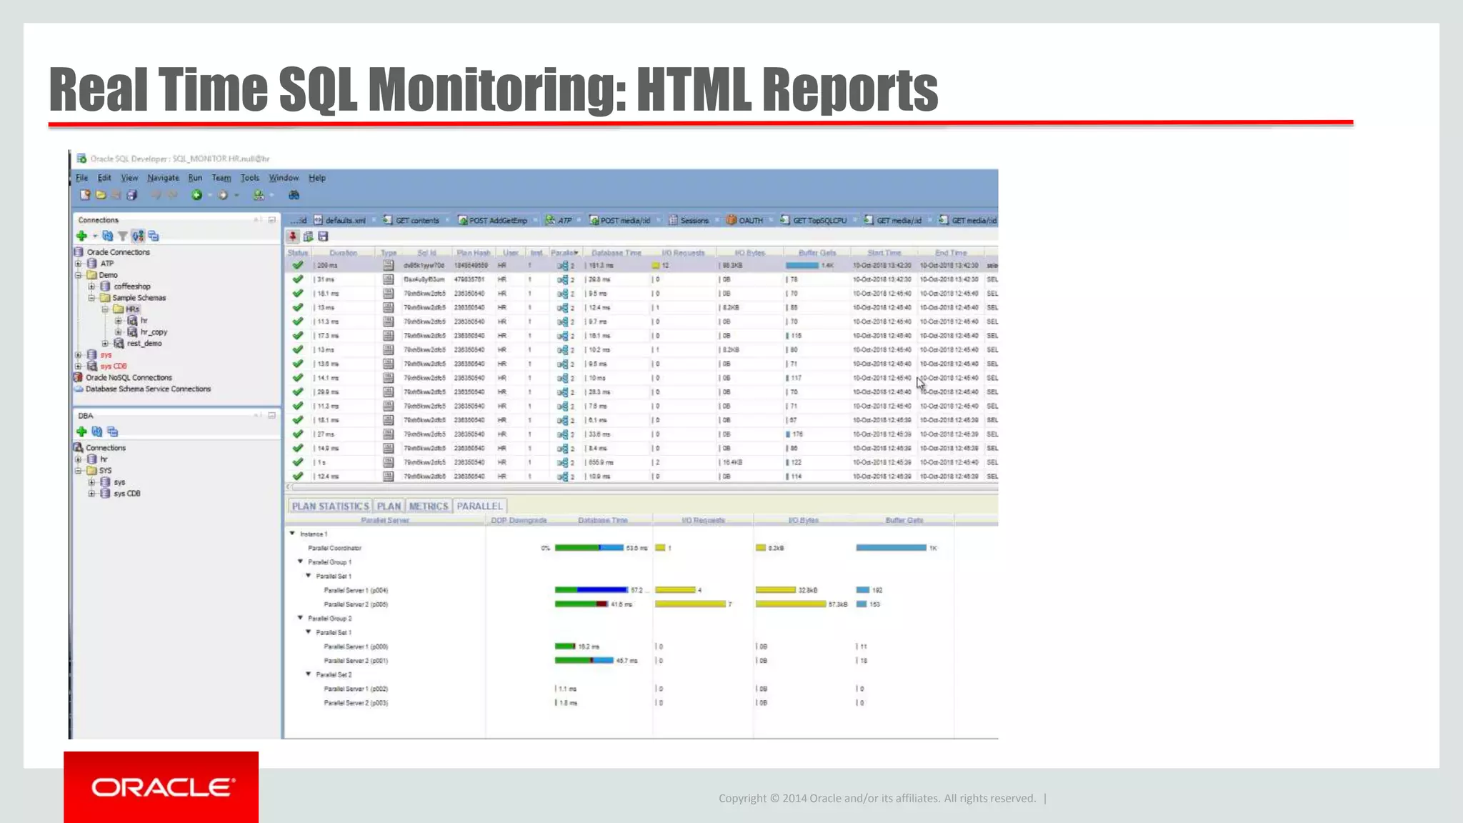Open the SQL Worksheet toolbar icon
Viewport: 1463px width, 823px height.
coord(259,195)
